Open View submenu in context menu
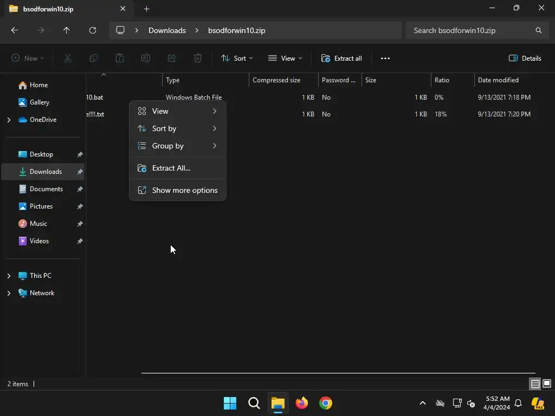Image resolution: width=555 pixels, height=416 pixels. pos(178,111)
